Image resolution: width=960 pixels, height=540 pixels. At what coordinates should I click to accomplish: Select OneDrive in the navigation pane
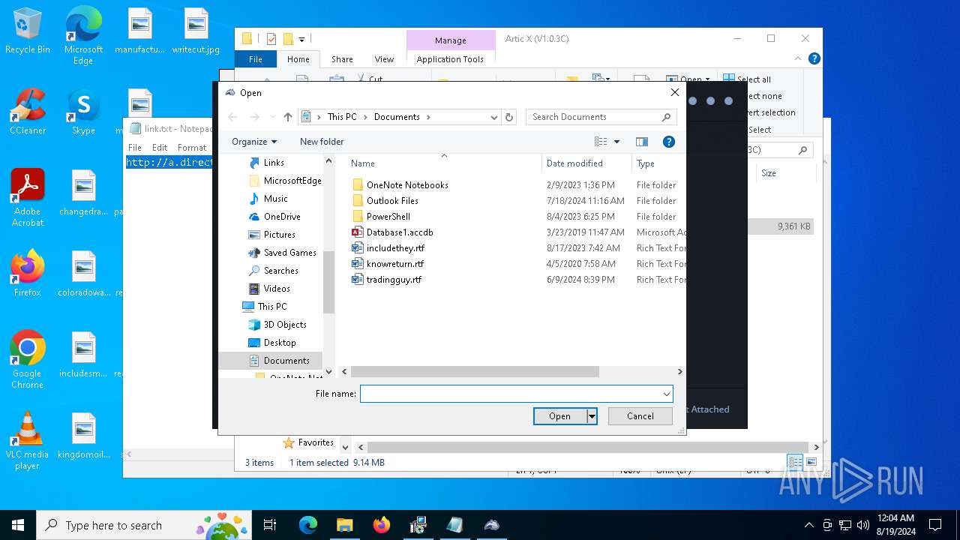coord(282,217)
